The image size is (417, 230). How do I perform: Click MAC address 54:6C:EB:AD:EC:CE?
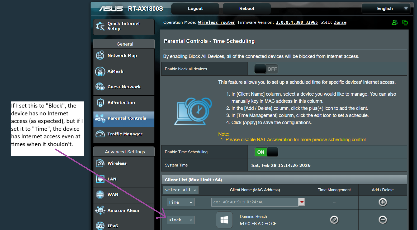(x=258, y=224)
